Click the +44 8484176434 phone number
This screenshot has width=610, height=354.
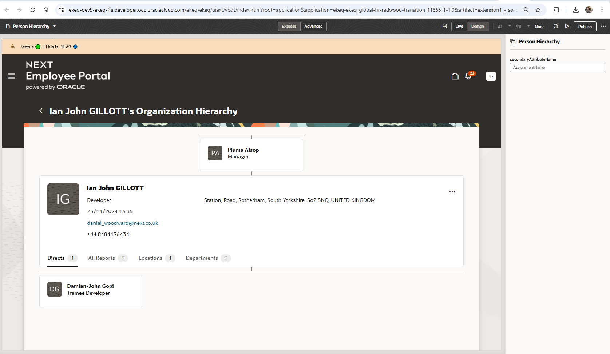coord(108,234)
